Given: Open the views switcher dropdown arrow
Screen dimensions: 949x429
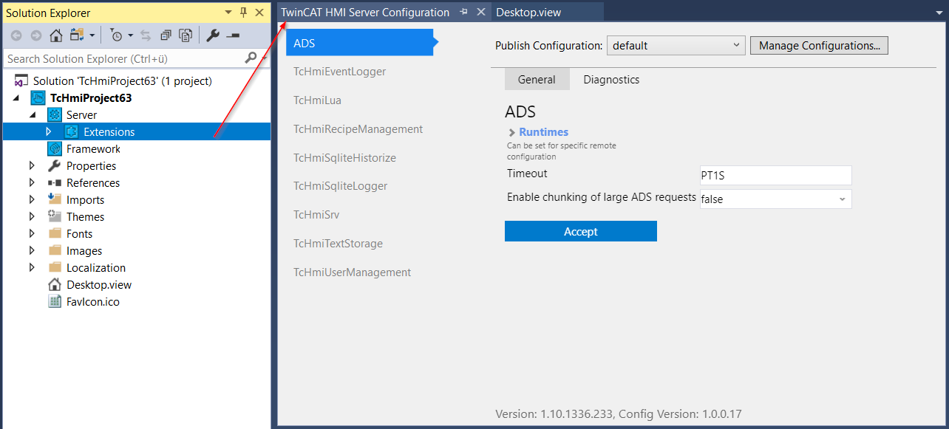Looking at the screenshot, I should 92,35.
